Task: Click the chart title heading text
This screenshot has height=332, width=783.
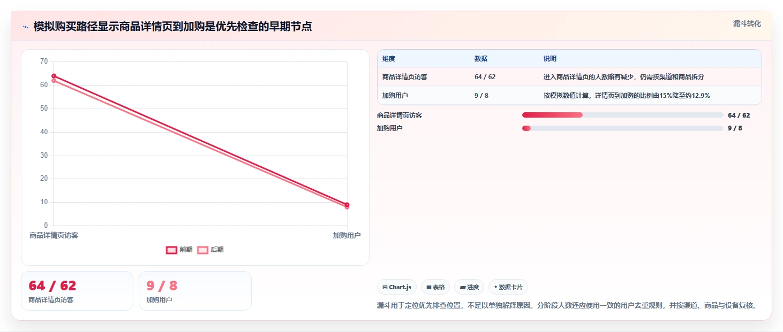Action: [172, 27]
